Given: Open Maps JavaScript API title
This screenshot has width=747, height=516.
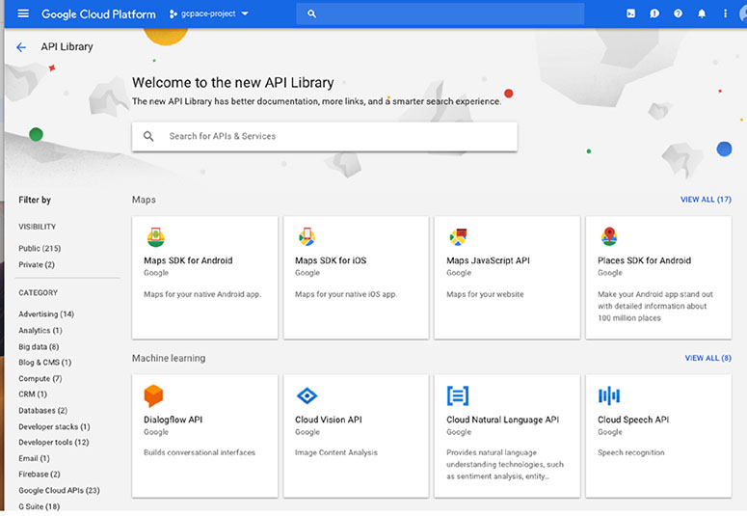Looking at the screenshot, I should [488, 260].
